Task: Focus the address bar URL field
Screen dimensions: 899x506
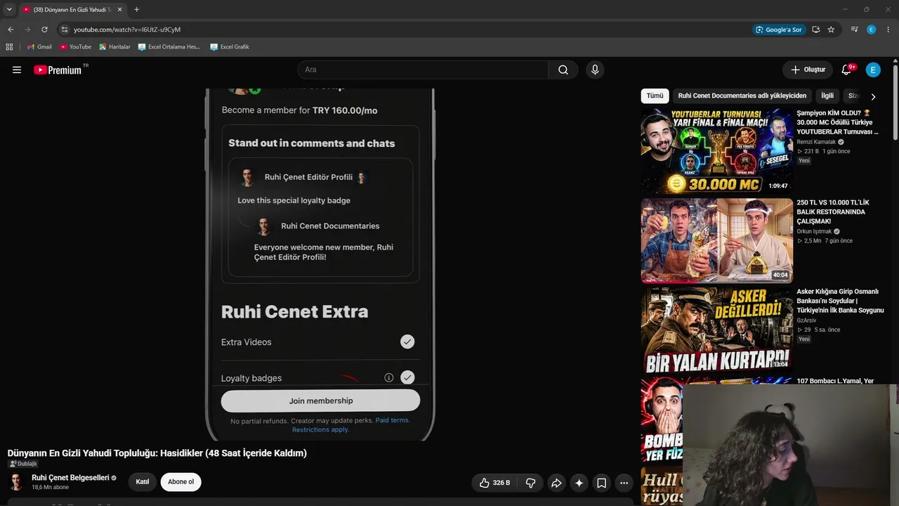Action: pos(407,30)
